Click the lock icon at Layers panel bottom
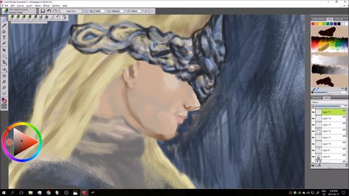This screenshot has width=349, height=196. [x=320, y=166]
